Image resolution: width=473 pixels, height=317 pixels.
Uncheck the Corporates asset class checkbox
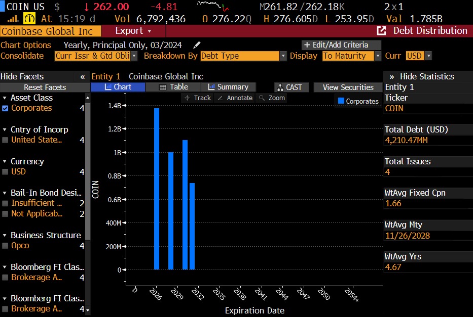point(5,108)
